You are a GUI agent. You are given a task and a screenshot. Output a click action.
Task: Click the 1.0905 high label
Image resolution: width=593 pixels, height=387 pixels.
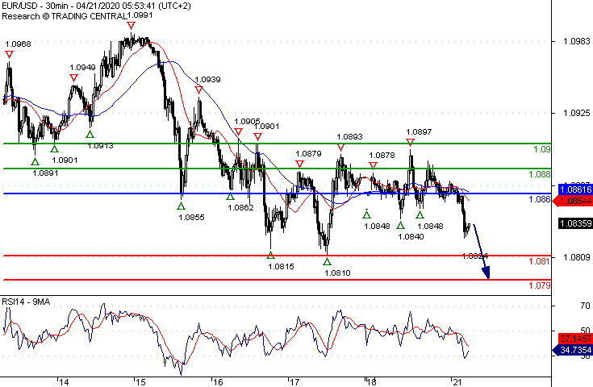click(x=247, y=121)
